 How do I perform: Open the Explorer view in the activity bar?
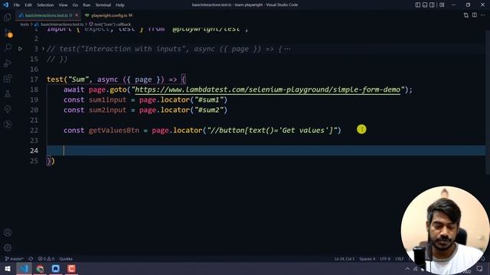point(8,17)
